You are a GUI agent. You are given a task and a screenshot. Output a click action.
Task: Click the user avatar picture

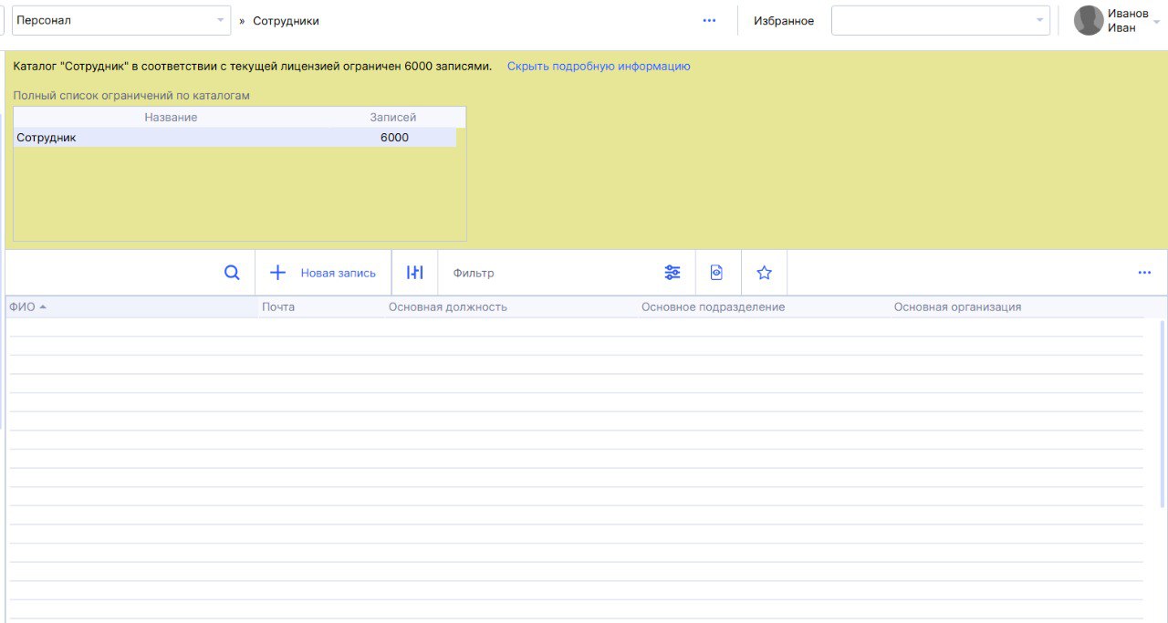click(x=1089, y=21)
